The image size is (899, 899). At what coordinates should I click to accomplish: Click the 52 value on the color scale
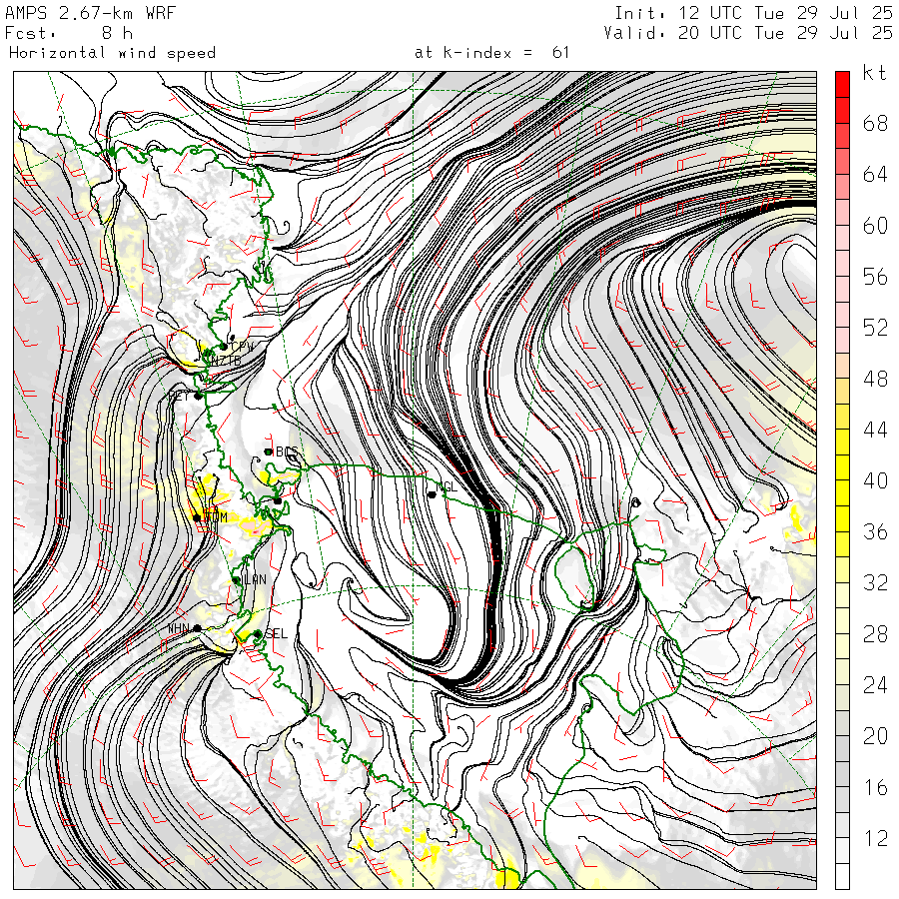point(875,328)
